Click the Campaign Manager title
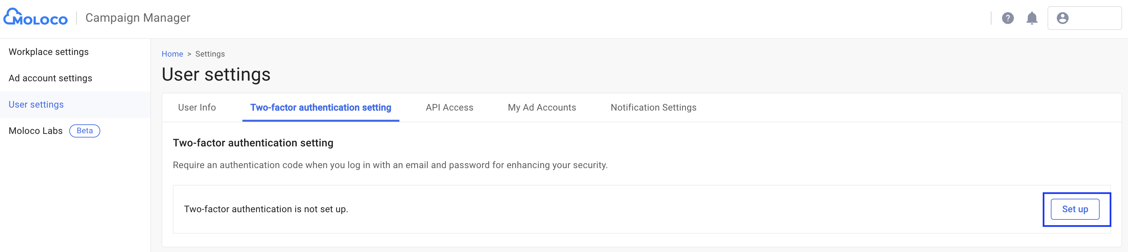Image resolution: width=1128 pixels, height=252 pixels. 138,18
